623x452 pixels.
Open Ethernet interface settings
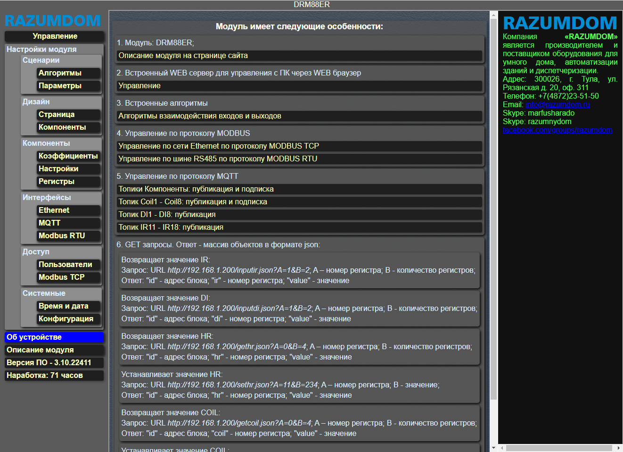point(69,210)
